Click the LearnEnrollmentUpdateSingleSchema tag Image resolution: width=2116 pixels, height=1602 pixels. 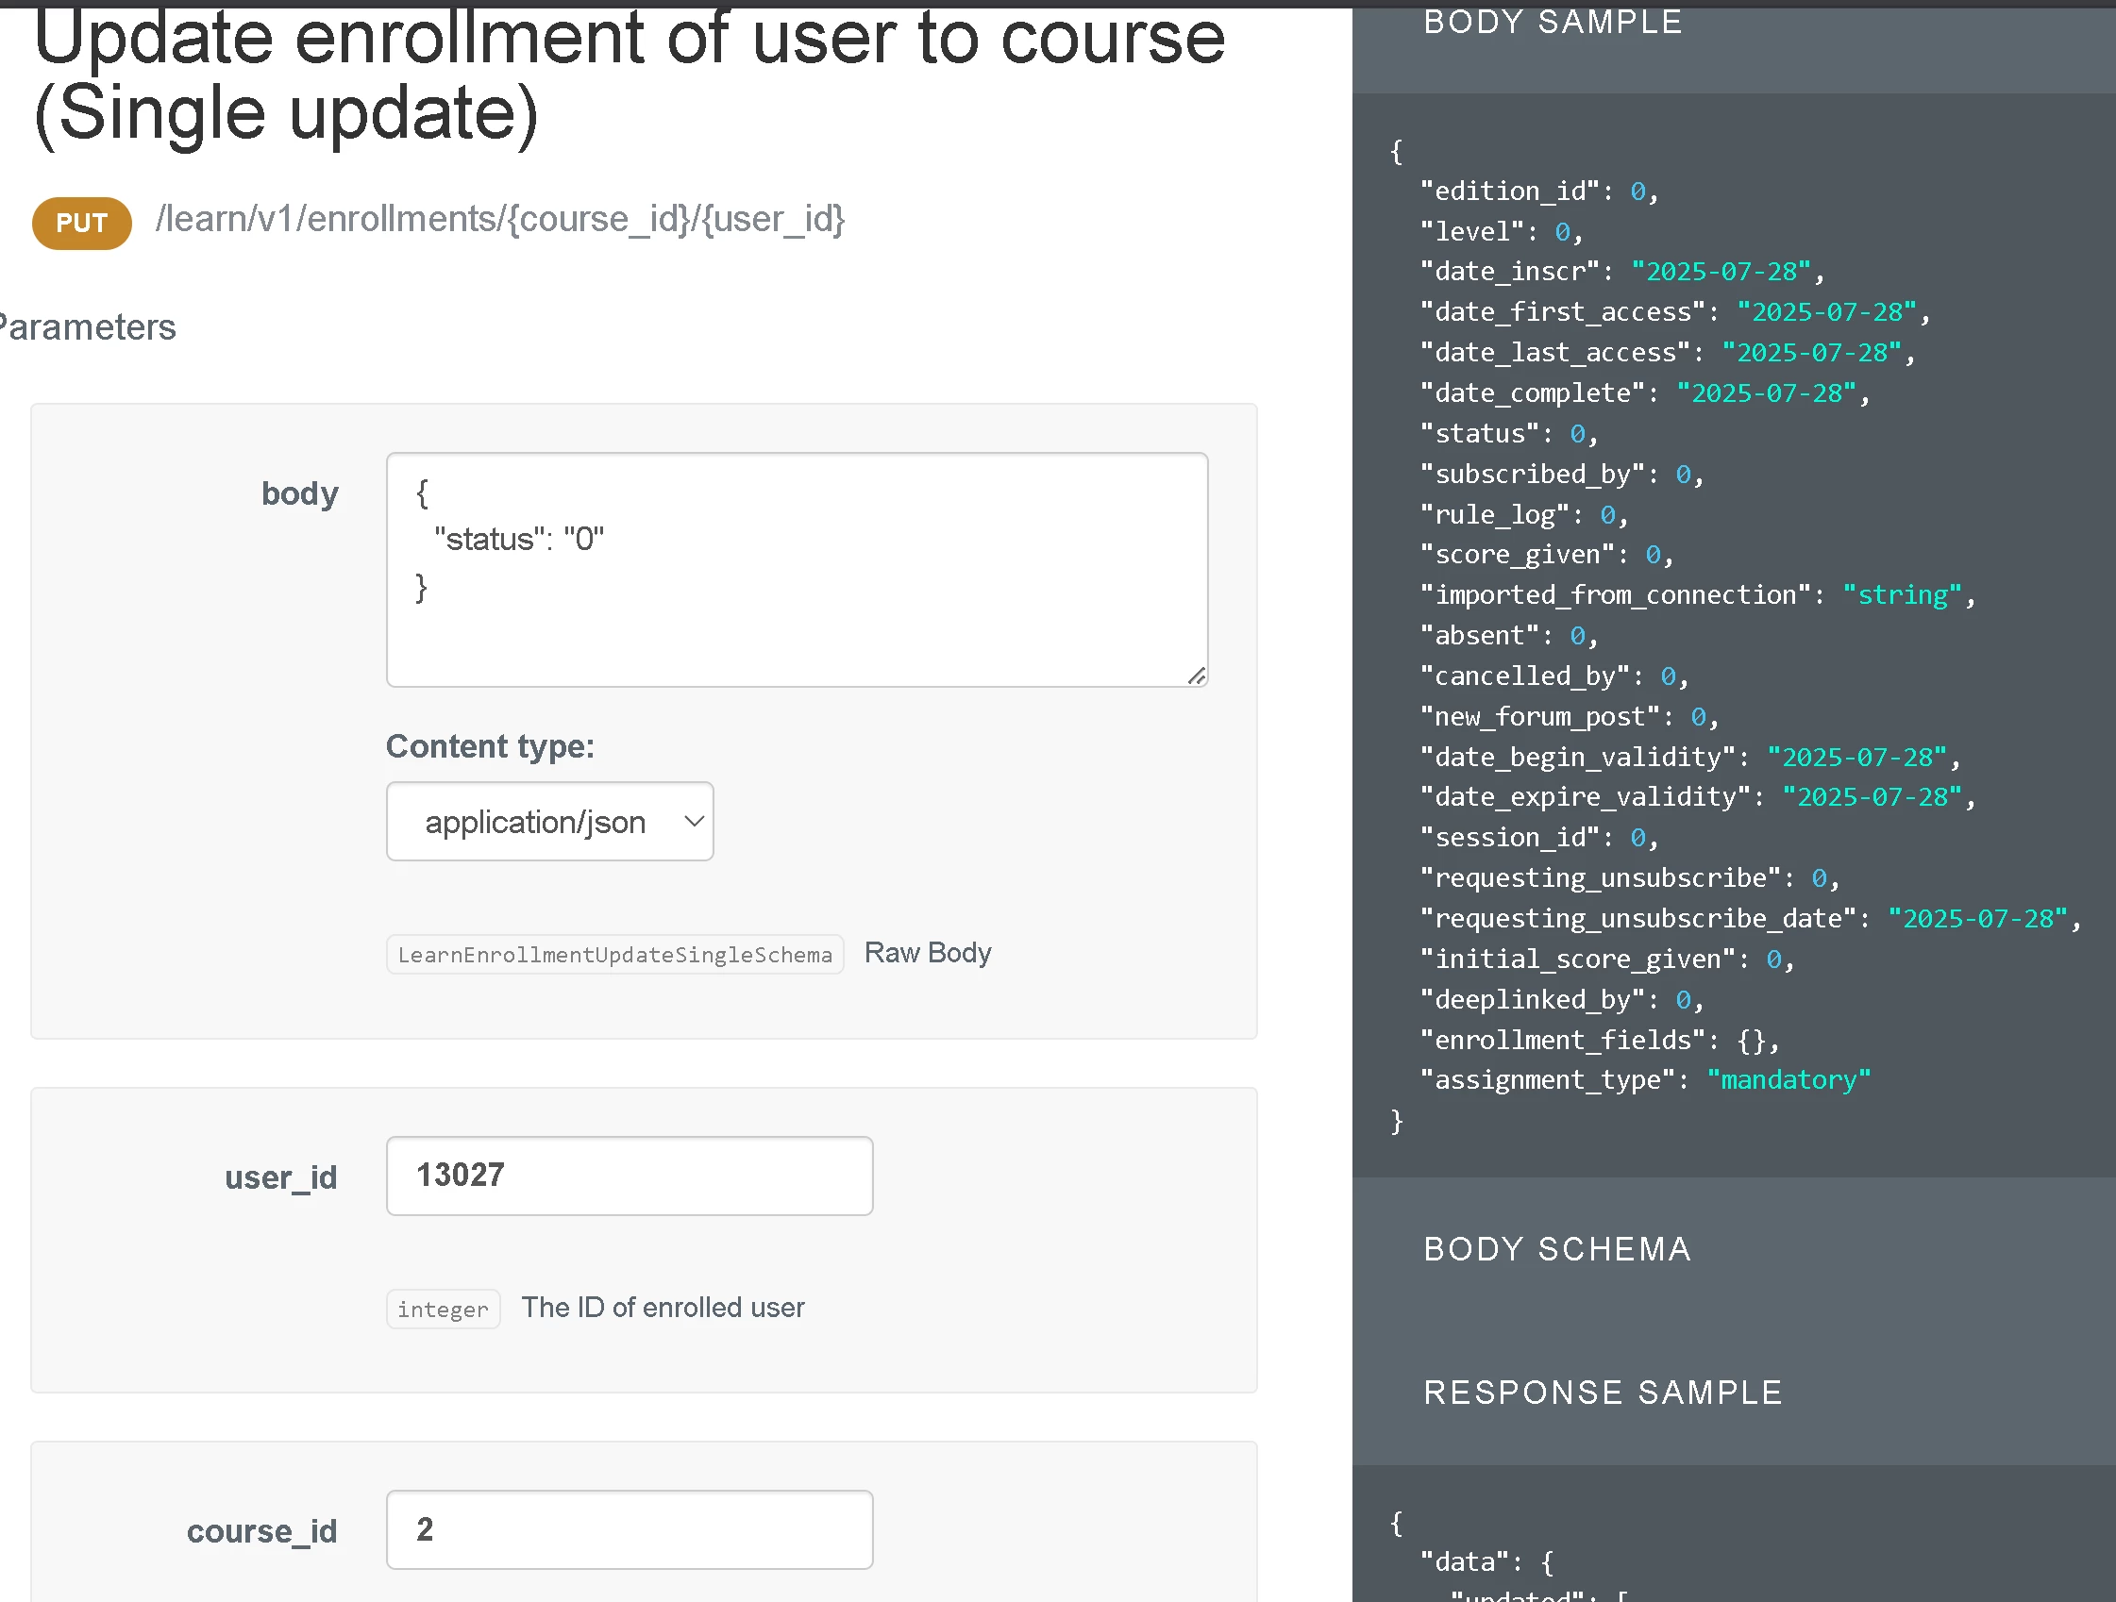614,955
